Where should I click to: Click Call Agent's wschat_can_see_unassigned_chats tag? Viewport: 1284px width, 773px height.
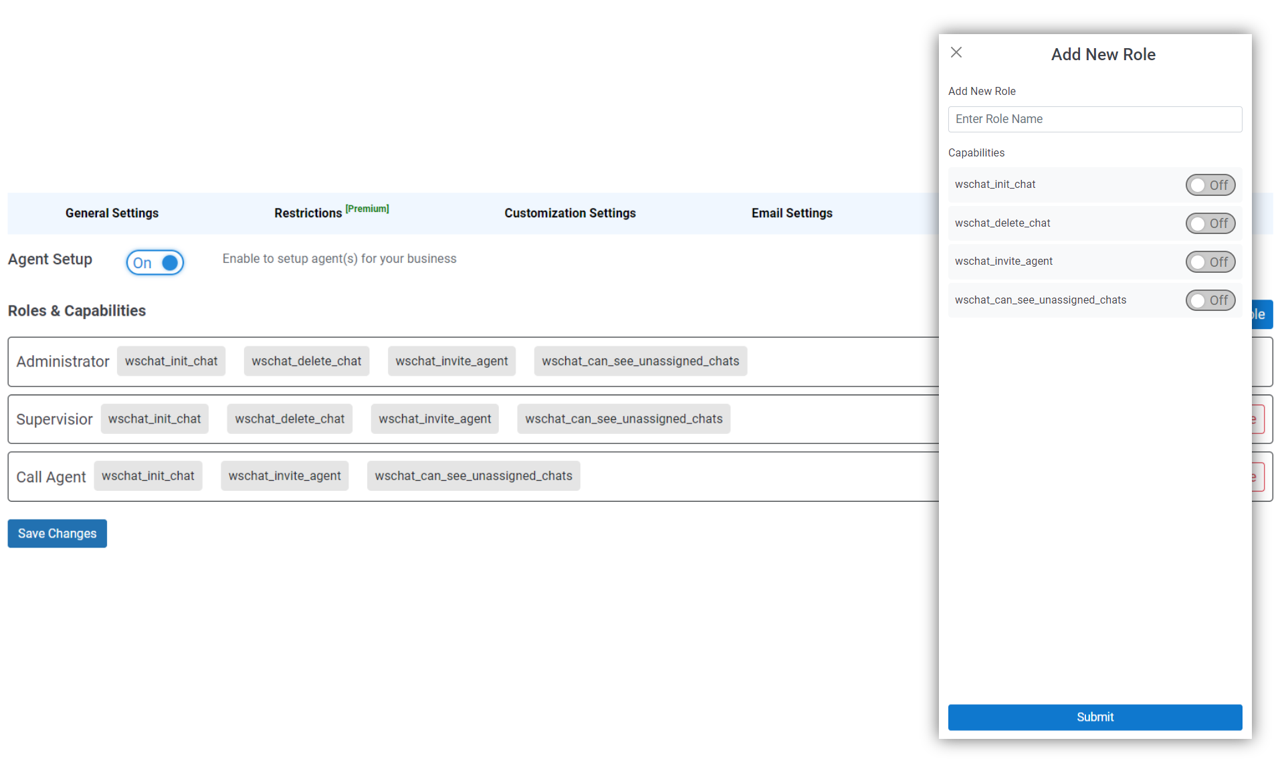pyautogui.click(x=473, y=476)
